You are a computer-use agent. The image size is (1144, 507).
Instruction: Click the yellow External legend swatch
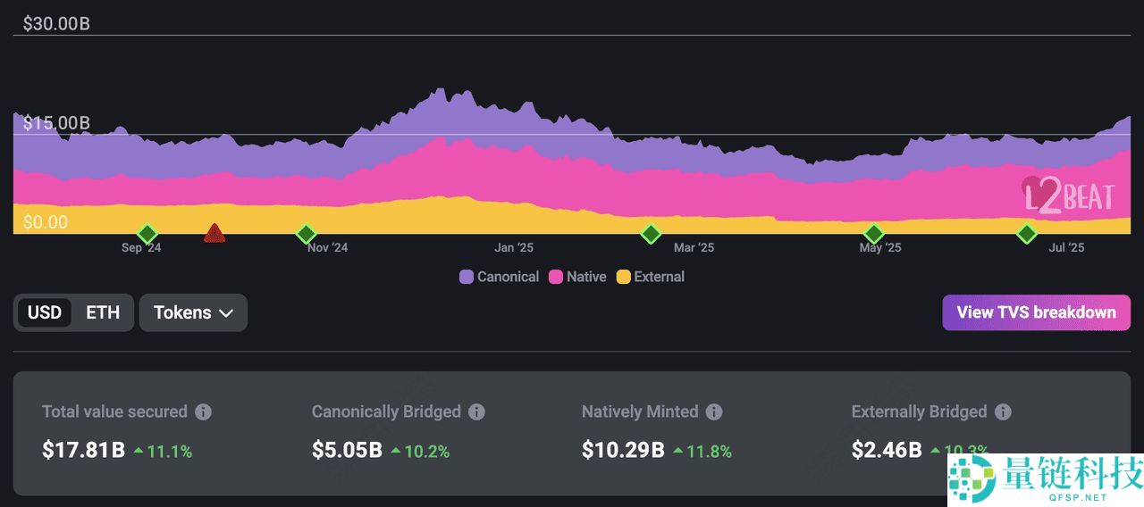pos(624,277)
